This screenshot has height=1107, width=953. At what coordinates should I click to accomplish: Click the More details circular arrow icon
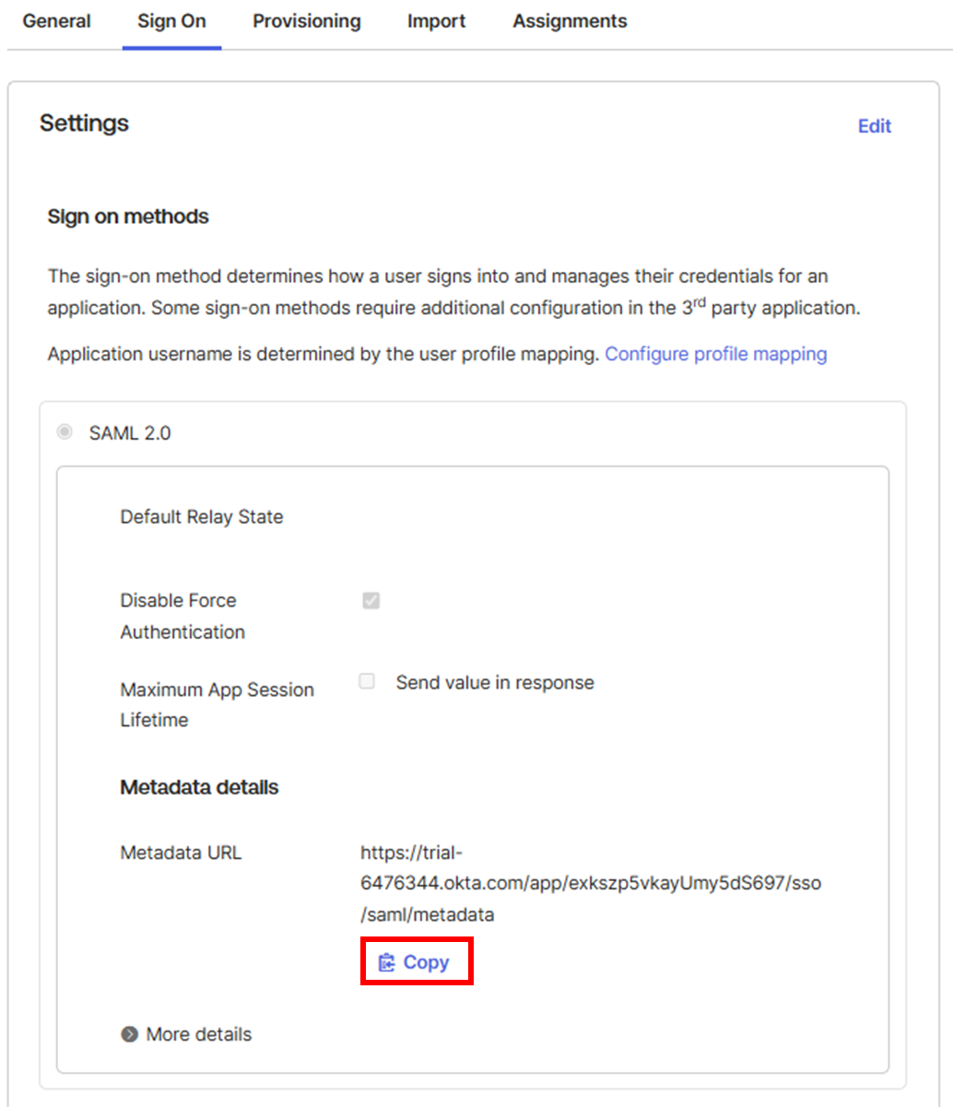coord(130,1034)
